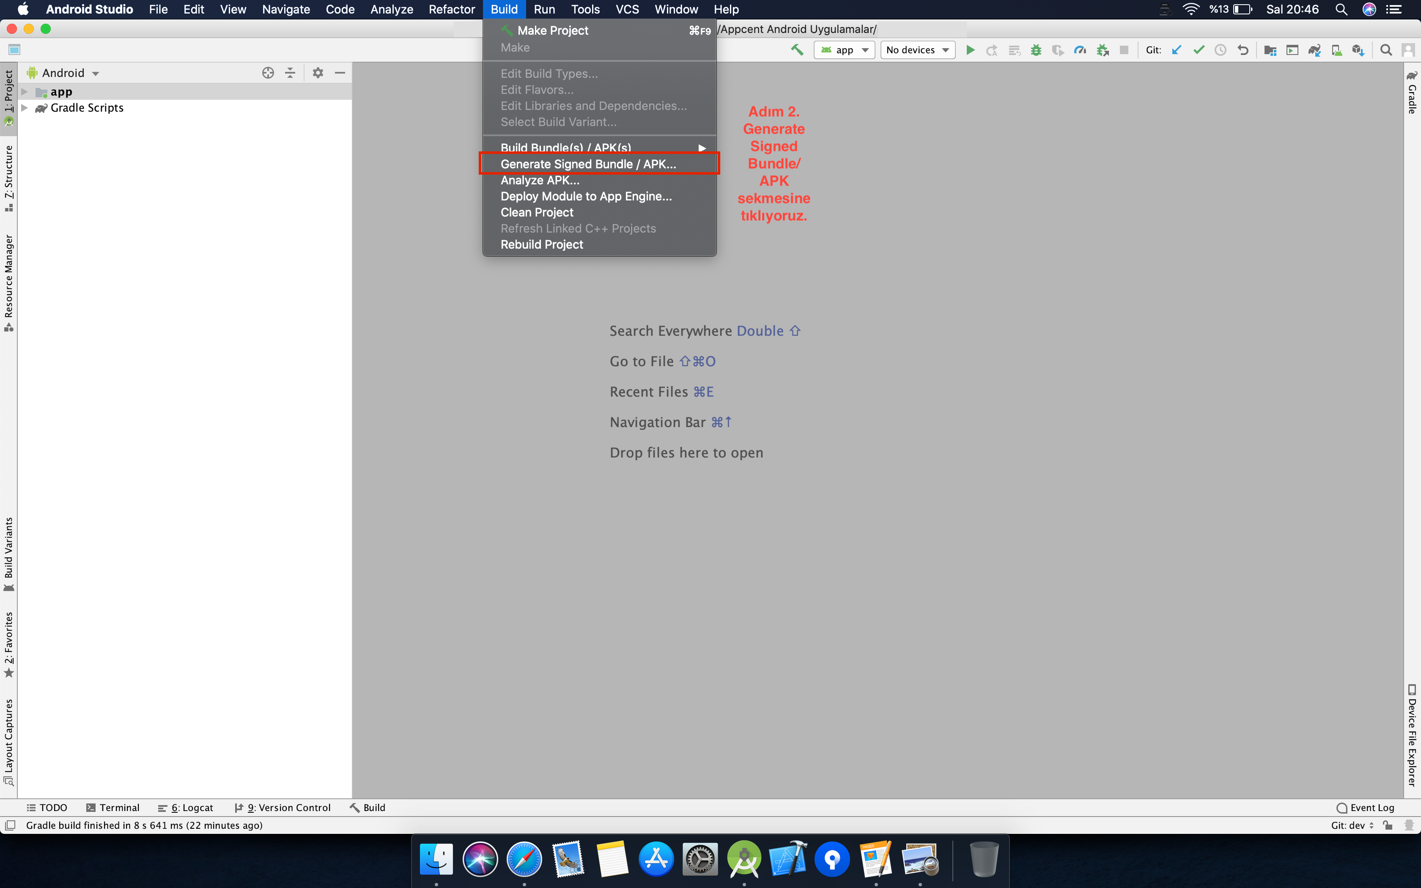
Task: Toggle the Build Variants tool window
Action: pyautogui.click(x=9, y=554)
